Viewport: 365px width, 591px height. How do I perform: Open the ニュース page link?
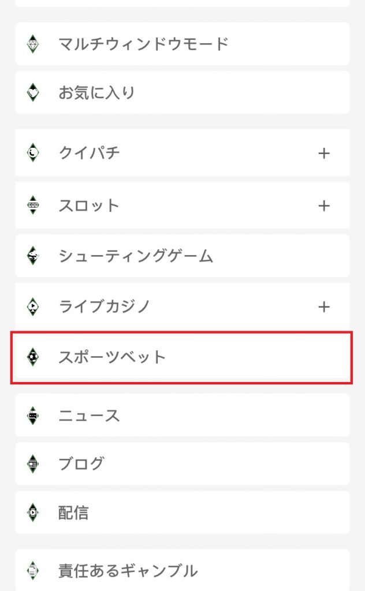pyautogui.click(x=90, y=416)
